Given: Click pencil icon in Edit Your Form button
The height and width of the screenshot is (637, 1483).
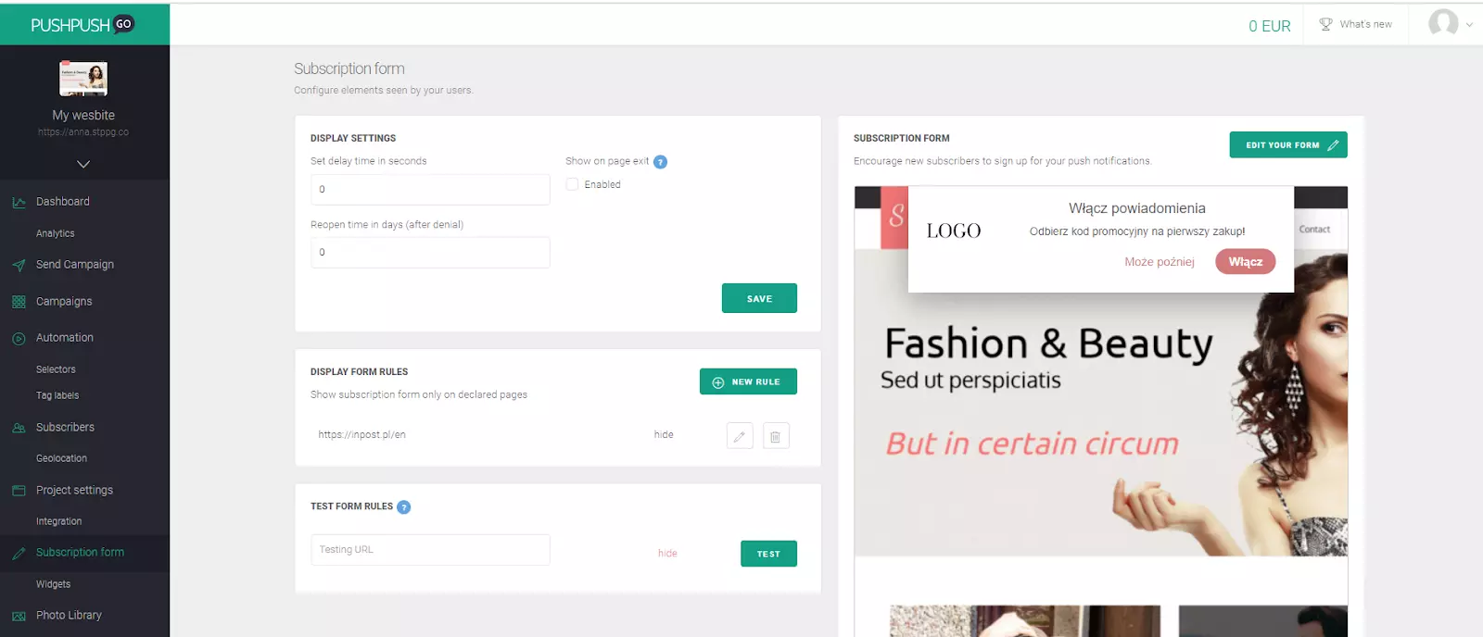Looking at the screenshot, I should click(1333, 145).
